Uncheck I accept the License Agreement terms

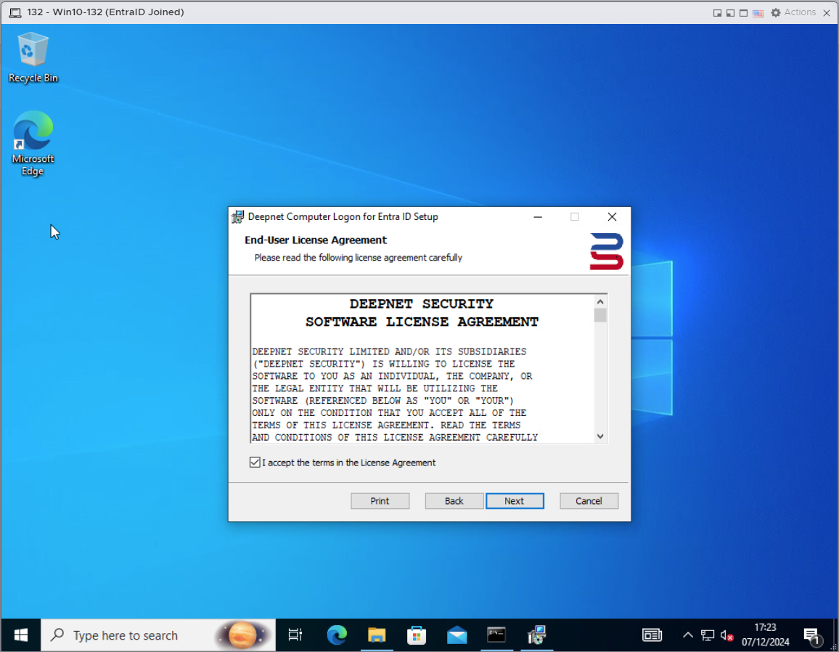click(x=255, y=462)
